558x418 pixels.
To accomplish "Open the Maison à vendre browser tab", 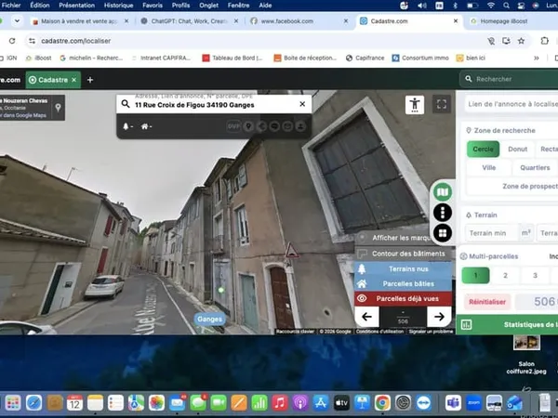I will 81,21.
